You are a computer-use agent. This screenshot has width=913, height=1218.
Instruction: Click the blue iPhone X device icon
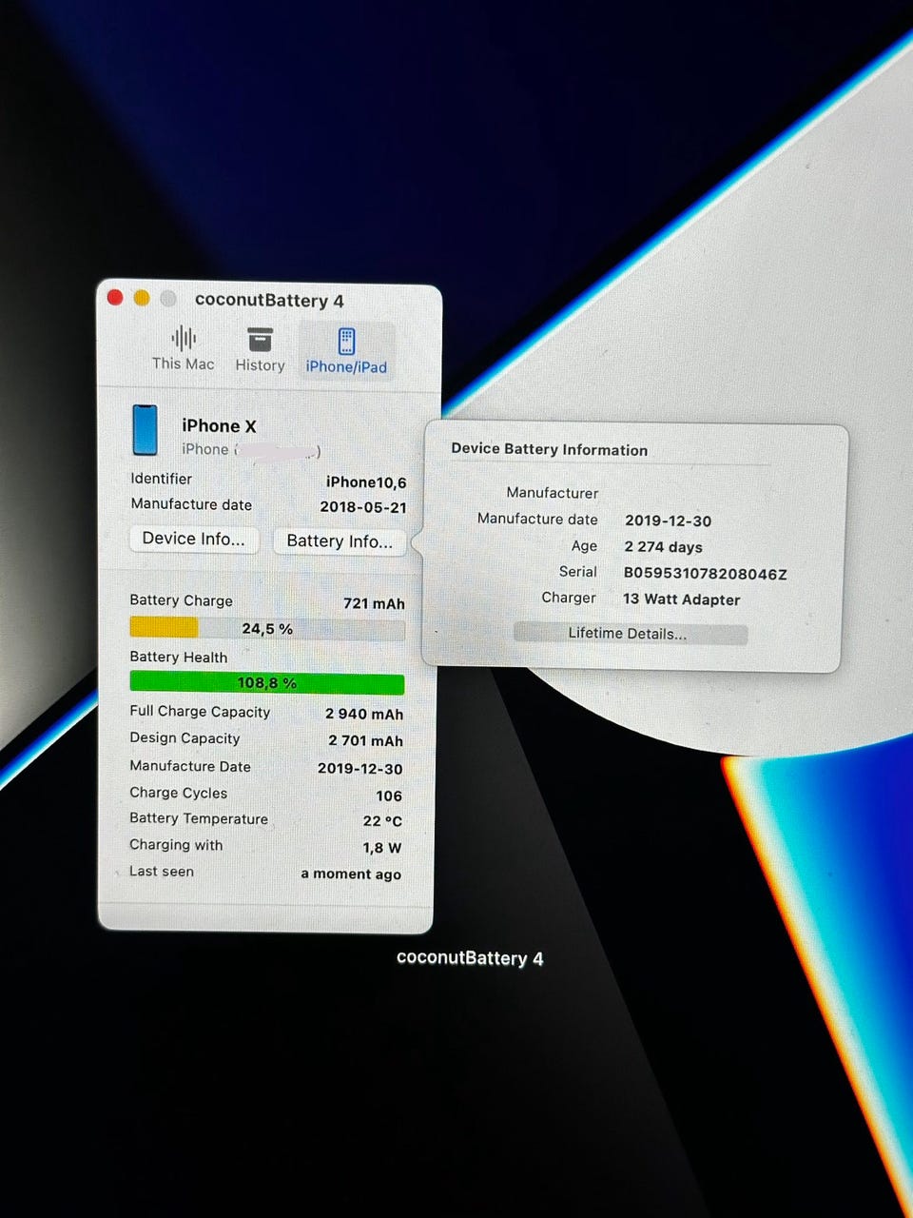(145, 430)
